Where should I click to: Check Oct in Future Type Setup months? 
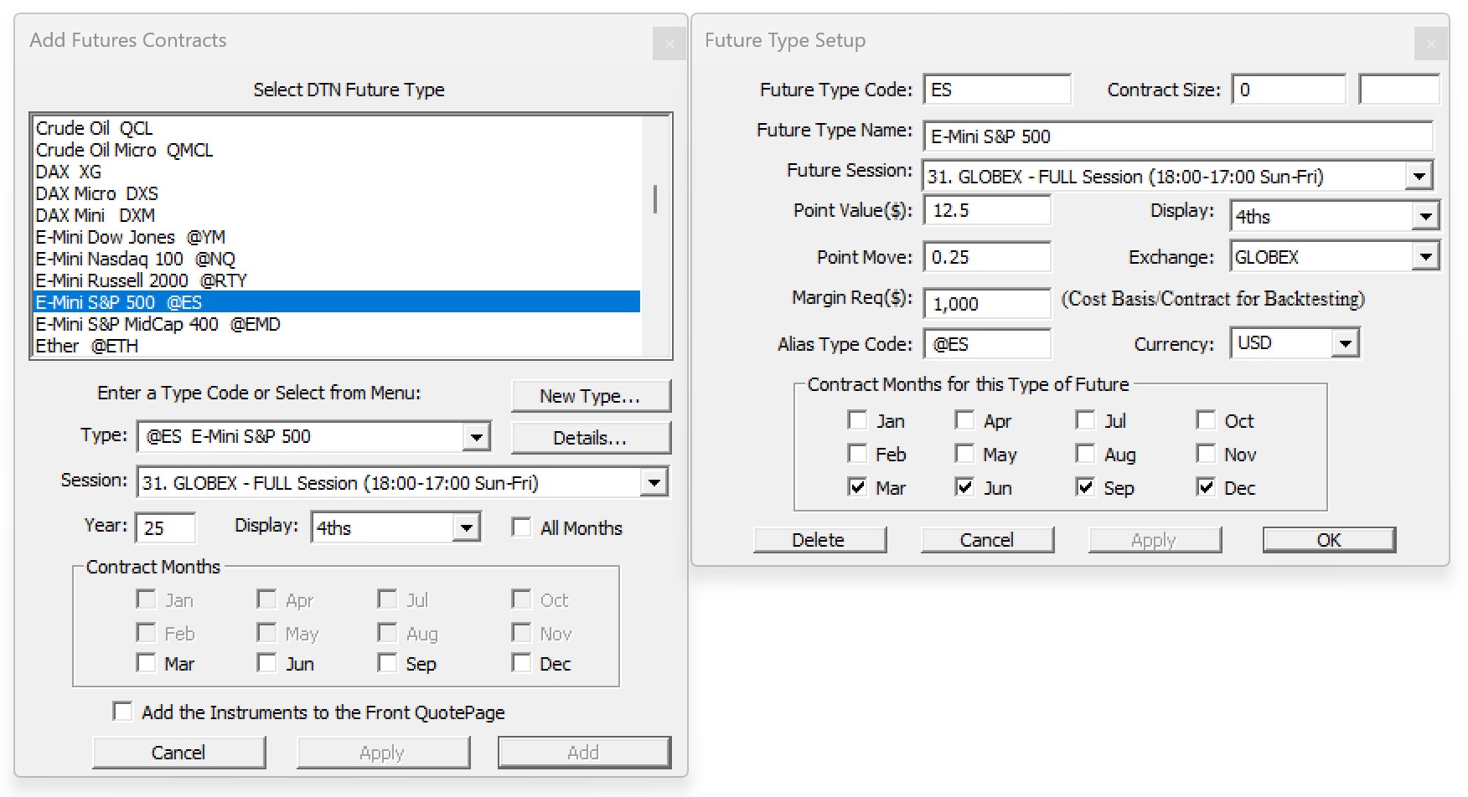[x=1206, y=420]
